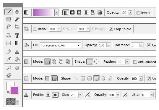Select the Magic Wand tool
The width and height of the screenshot is (159, 110).
tap(17, 19)
